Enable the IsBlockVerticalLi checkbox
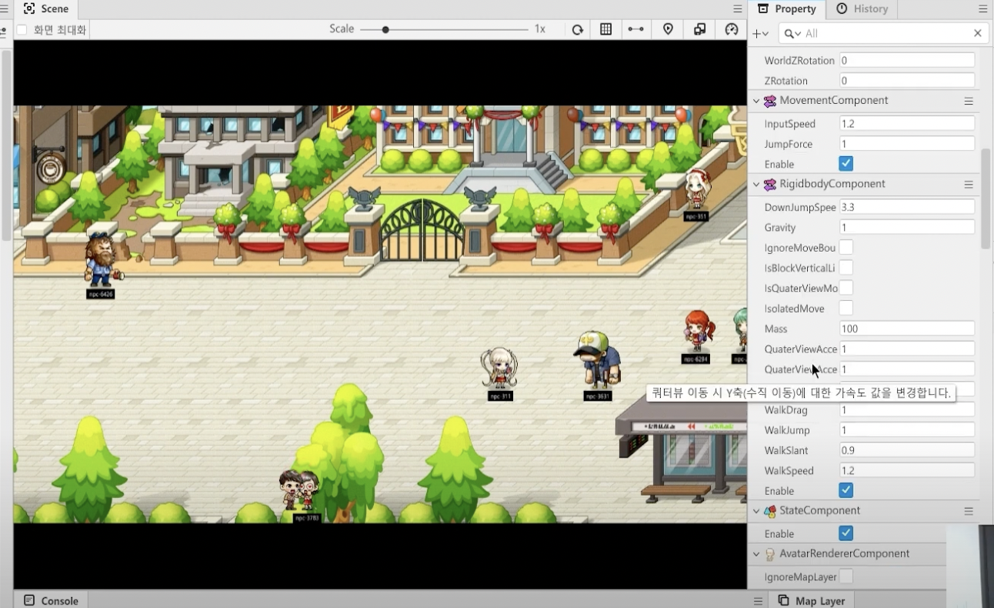This screenshot has width=994, height=608. [x=846, y=267]
